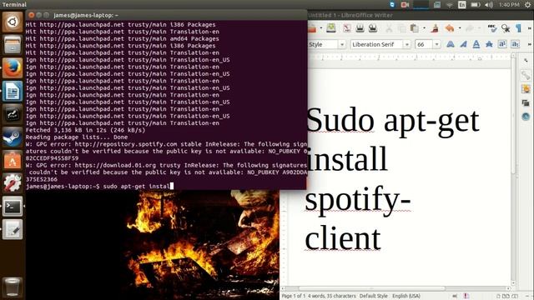Image resolution: width=534 pixels, height=300 pixels.
Task: Click the terminal prompt line with sudo apt-get
Action: tap(99, 186)
